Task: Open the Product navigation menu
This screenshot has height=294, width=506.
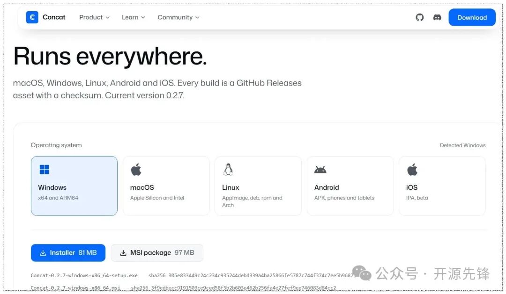Action: click(x=94, y=17)
